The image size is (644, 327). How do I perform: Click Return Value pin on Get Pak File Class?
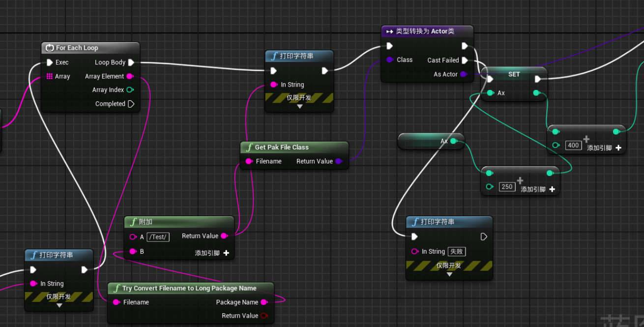pyautogui.click(x=338, y=161)
